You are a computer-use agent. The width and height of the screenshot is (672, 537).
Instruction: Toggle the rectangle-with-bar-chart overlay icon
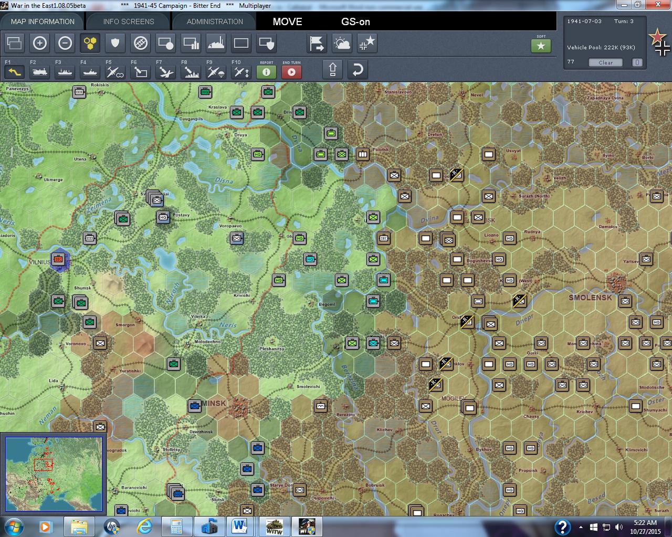coord(191,43)
